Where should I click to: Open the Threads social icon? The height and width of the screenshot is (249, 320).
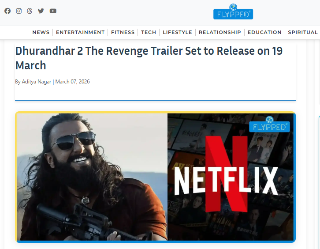click(x=30, y=11)
